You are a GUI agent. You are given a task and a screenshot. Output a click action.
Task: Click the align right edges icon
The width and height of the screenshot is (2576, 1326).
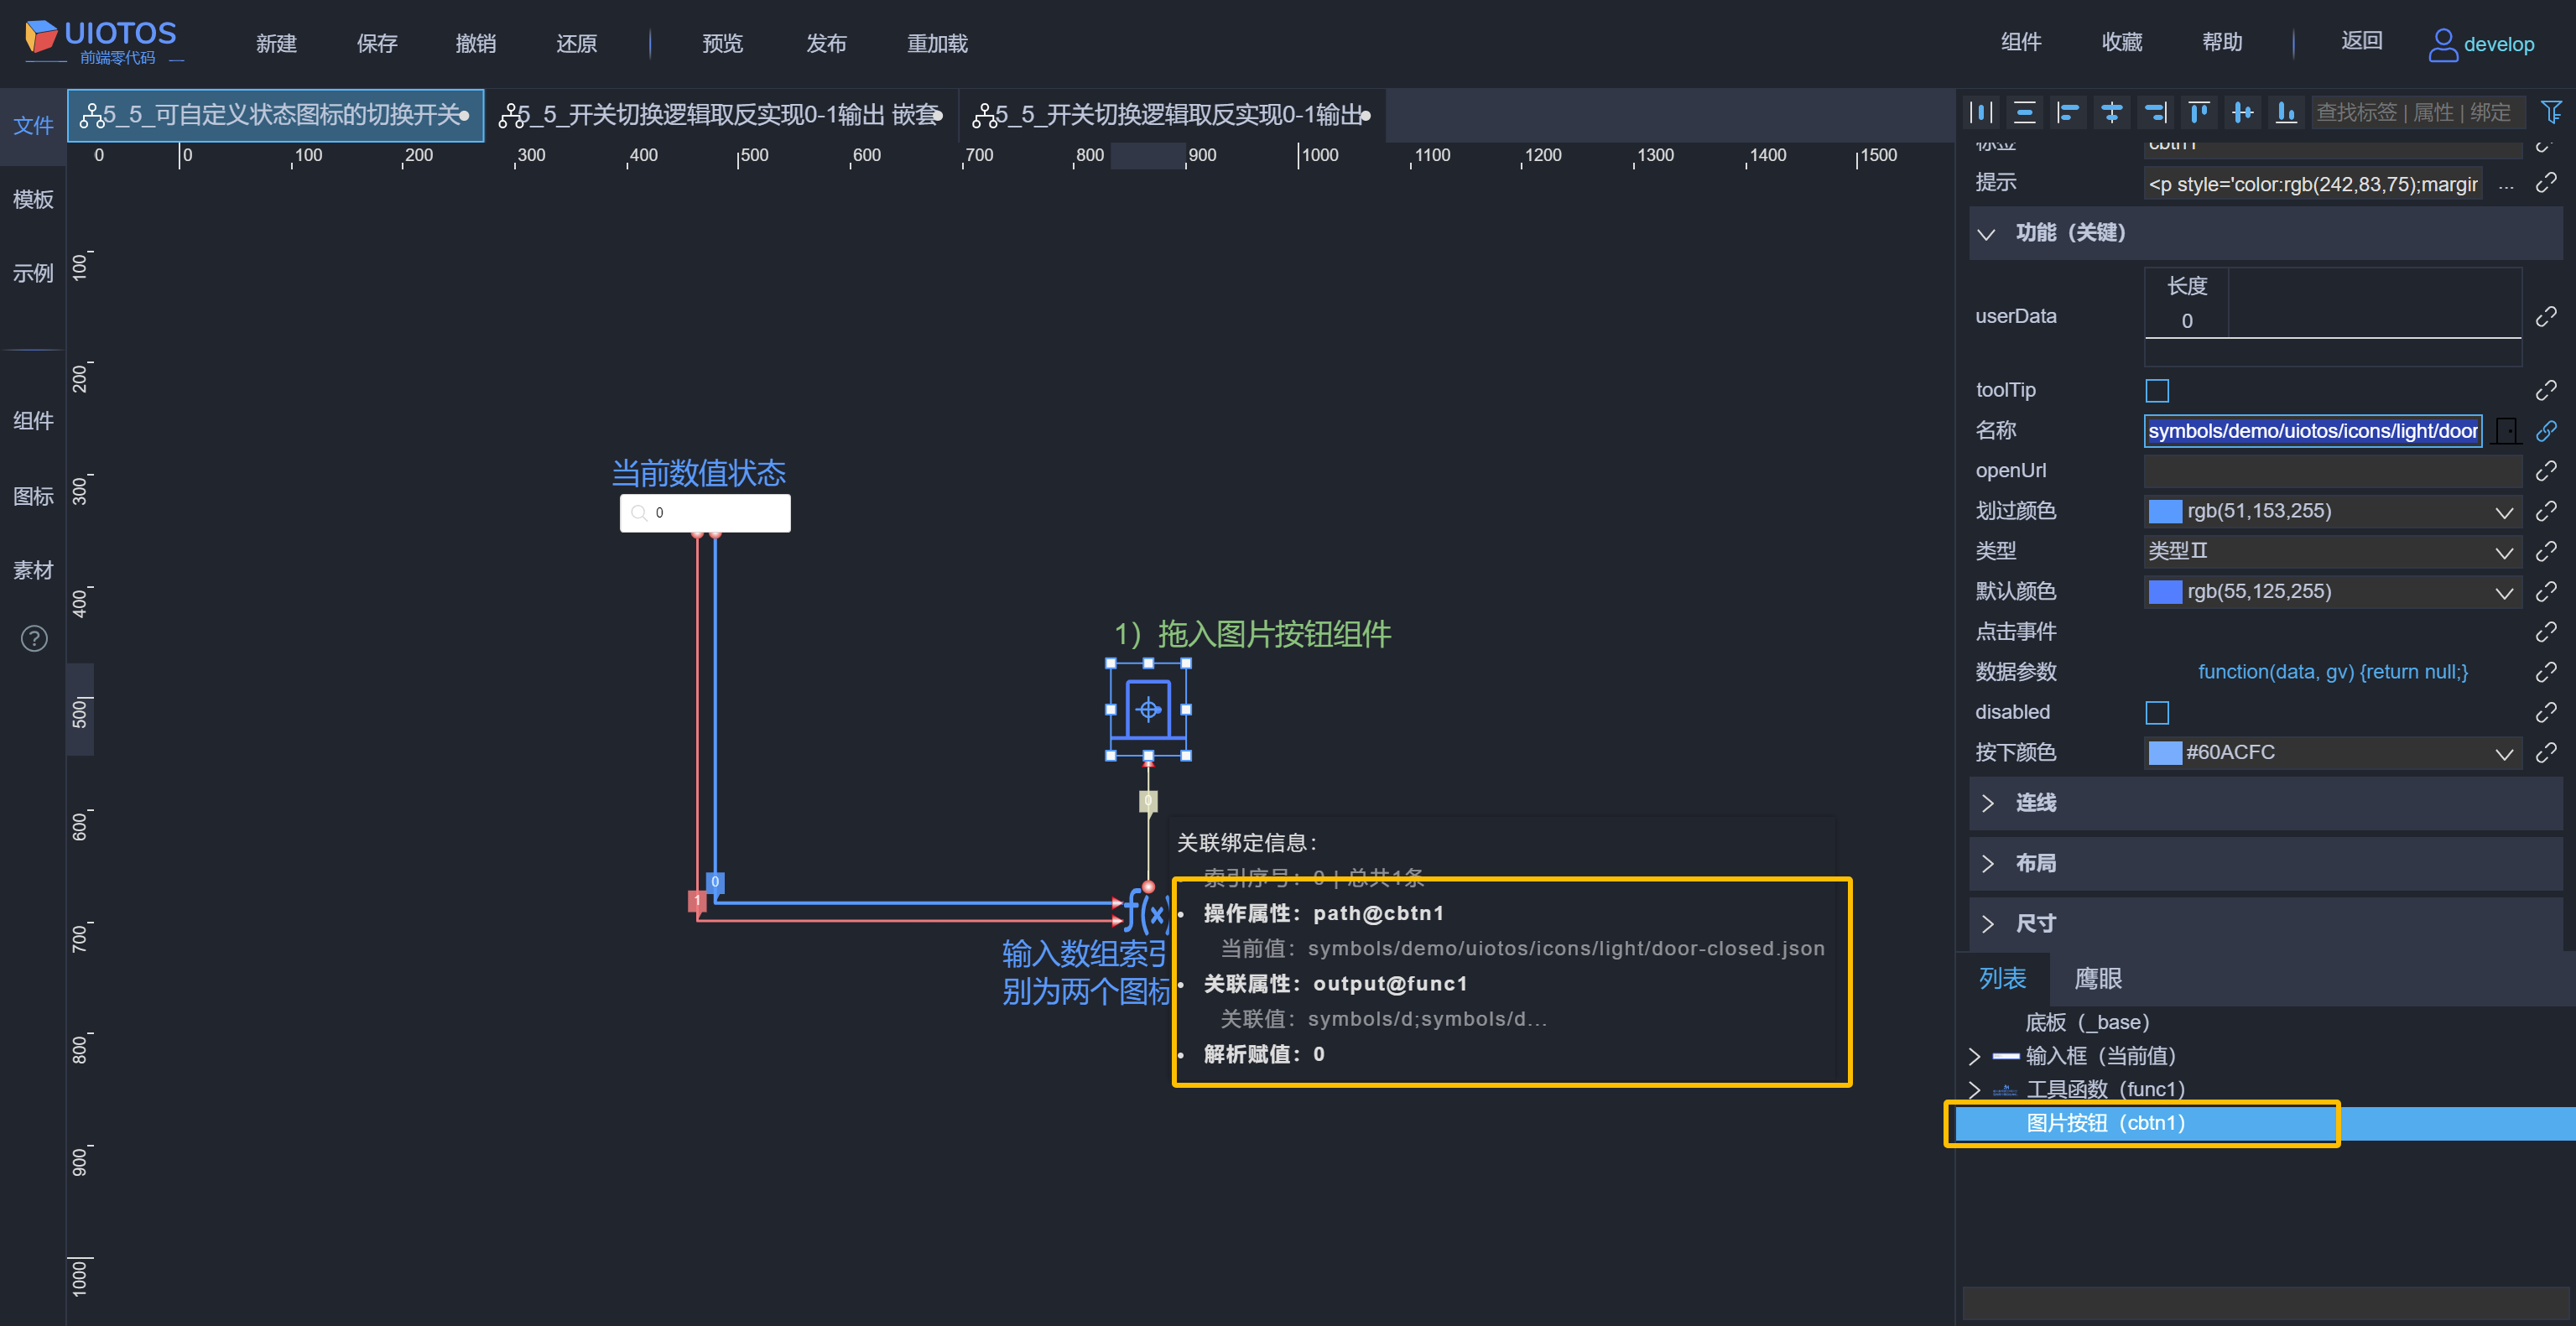[x=2155, y=113]
